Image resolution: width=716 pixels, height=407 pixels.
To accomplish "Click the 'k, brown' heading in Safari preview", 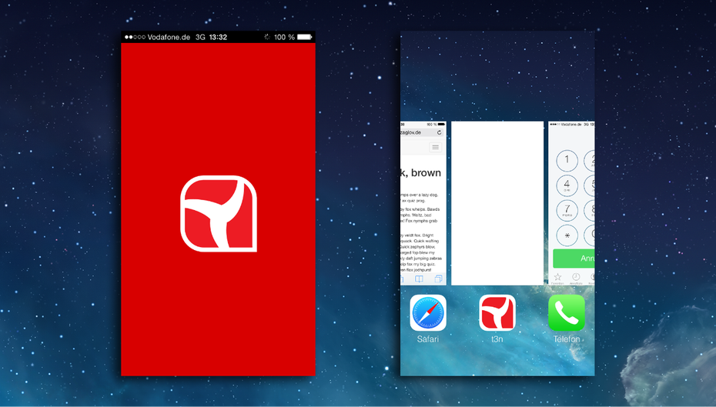I will click(x=420, y=173).
